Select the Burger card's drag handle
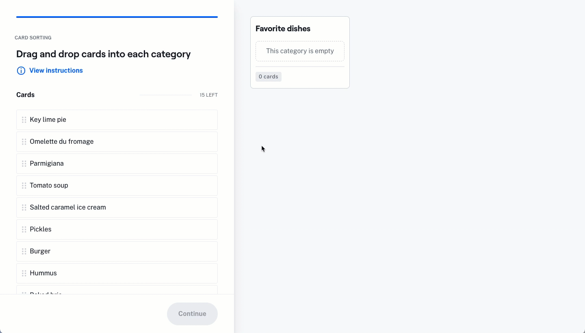 (x=24, y=251)
